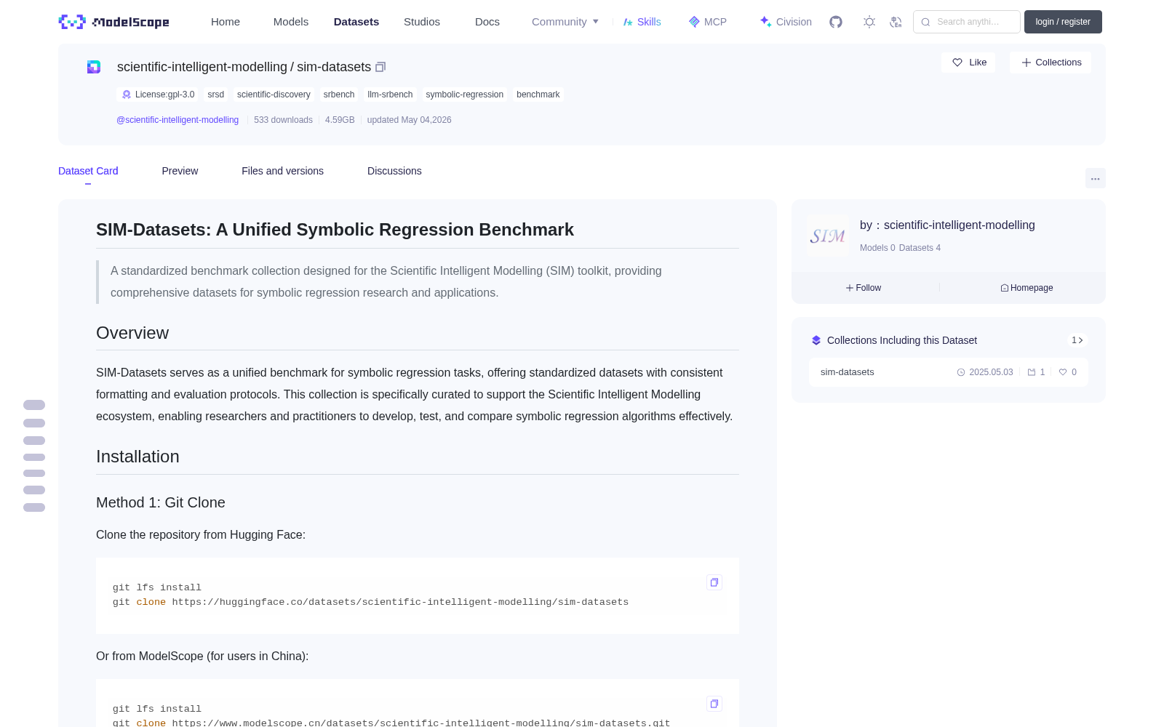
Task: Click the license badge icon
Action: (127, 95)
